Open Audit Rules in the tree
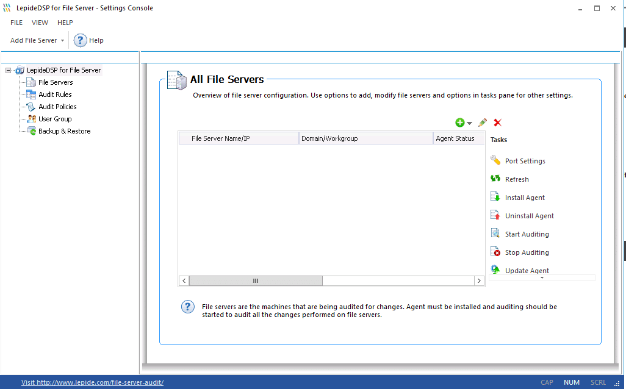 [x=55, y=95]
